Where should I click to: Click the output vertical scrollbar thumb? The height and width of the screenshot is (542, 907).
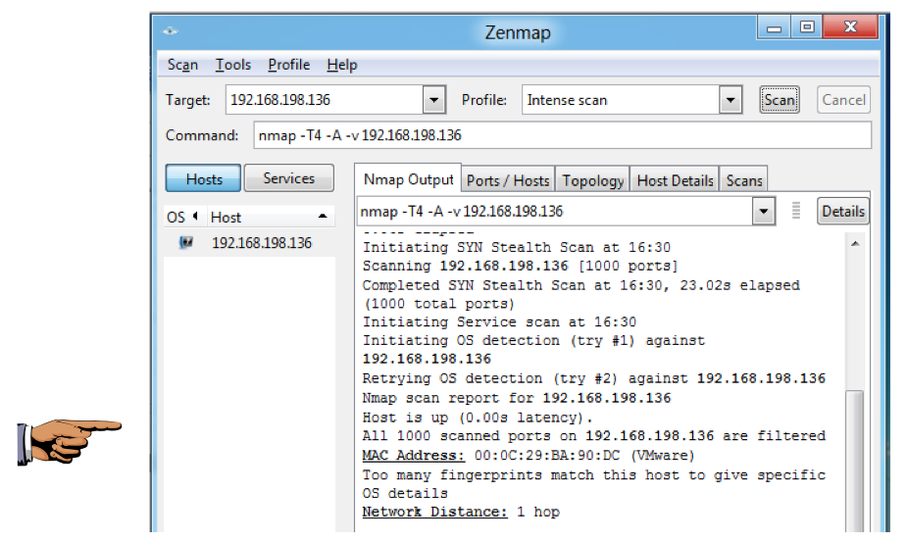(855, 461)
